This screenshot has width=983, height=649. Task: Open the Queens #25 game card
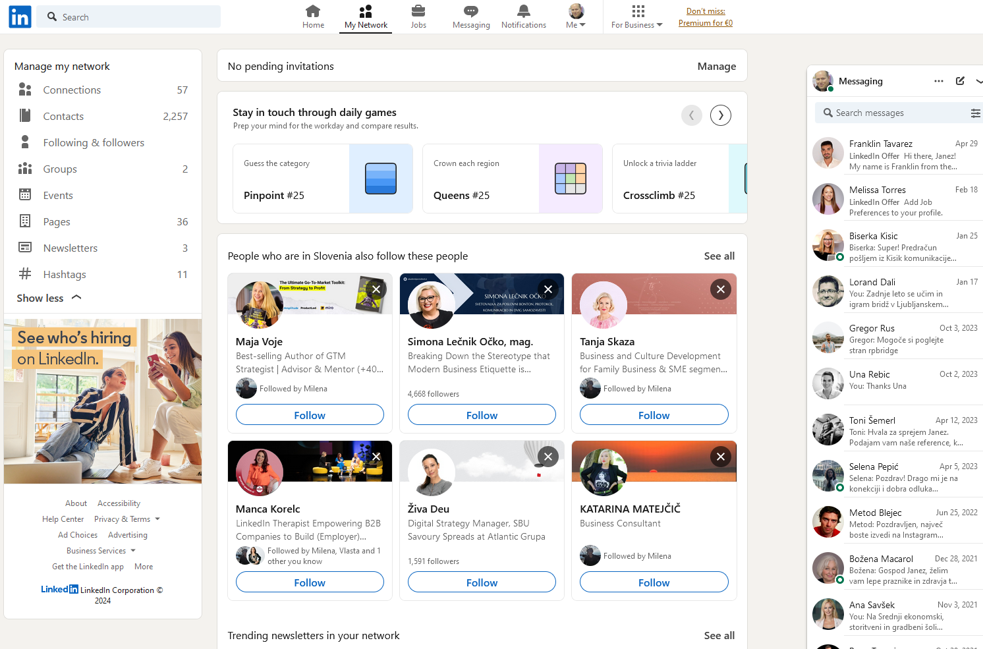point(512,179)
